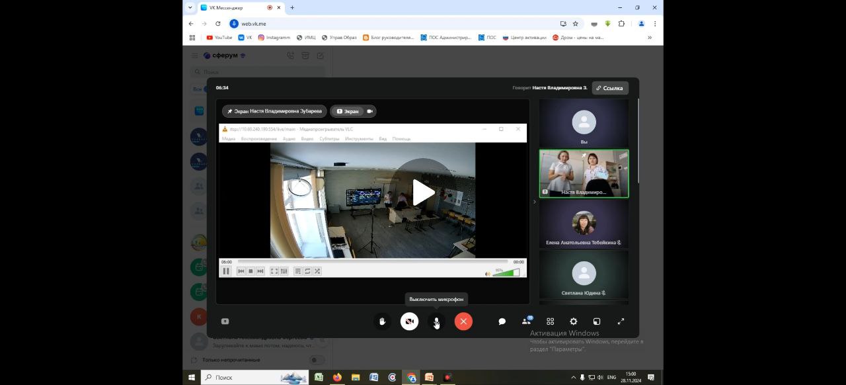The image size is (846, 385).
Task: Select the Экран view chip
Action: (x=348, y=111)
